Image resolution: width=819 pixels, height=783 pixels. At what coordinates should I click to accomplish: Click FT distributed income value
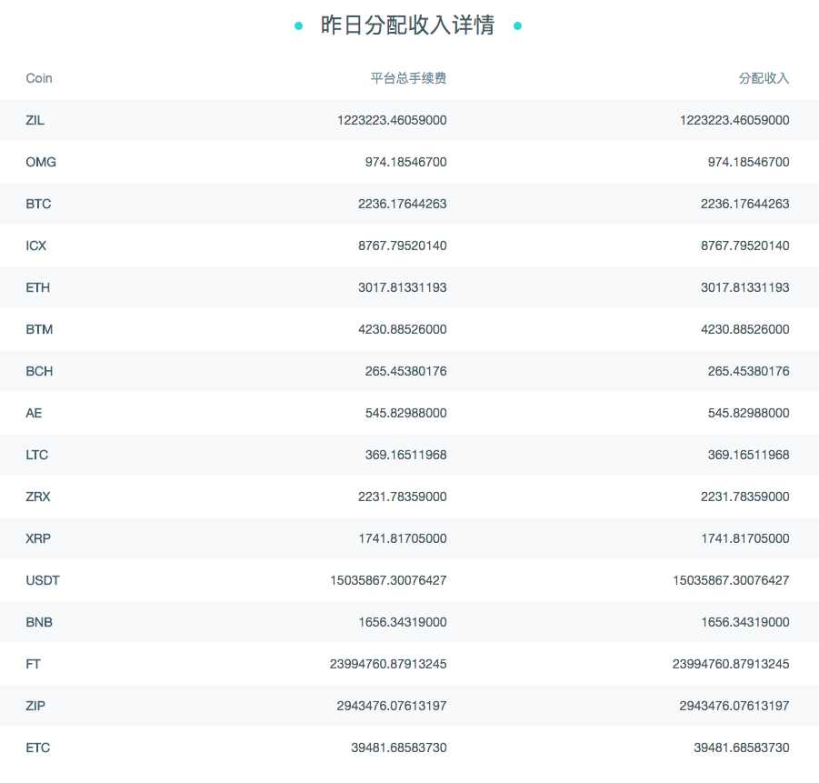pos(731,664)
